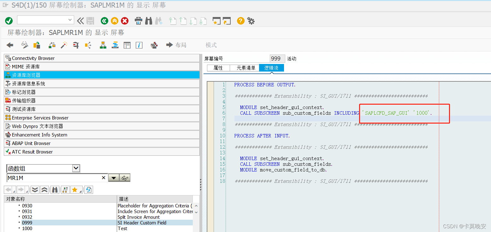Screen dimensions: 491x232
Task: Click the info (i) icon in application toolbar
Action: [x=139, y=45]
